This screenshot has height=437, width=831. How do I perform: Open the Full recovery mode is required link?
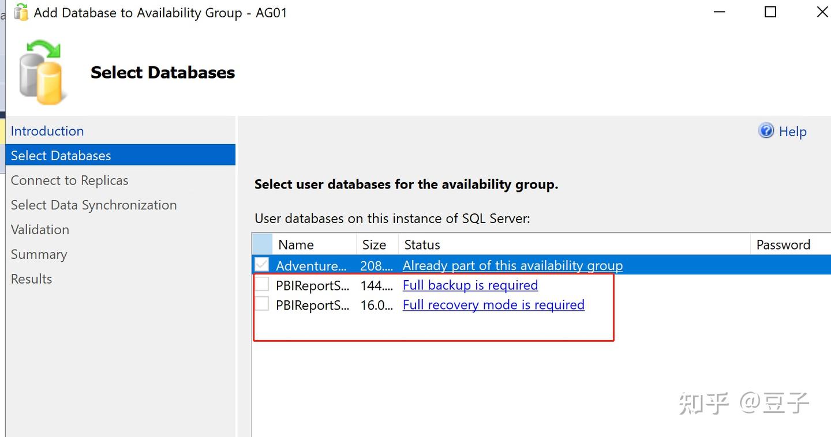coord(493,304)
